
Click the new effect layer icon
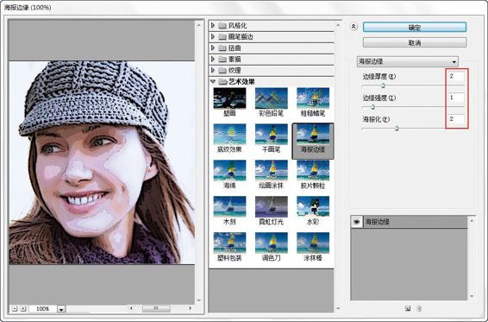pyautogui.click(x=408, y=308)
